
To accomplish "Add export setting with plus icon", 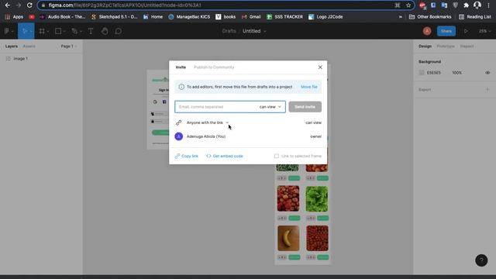I will tap(487, 90).
